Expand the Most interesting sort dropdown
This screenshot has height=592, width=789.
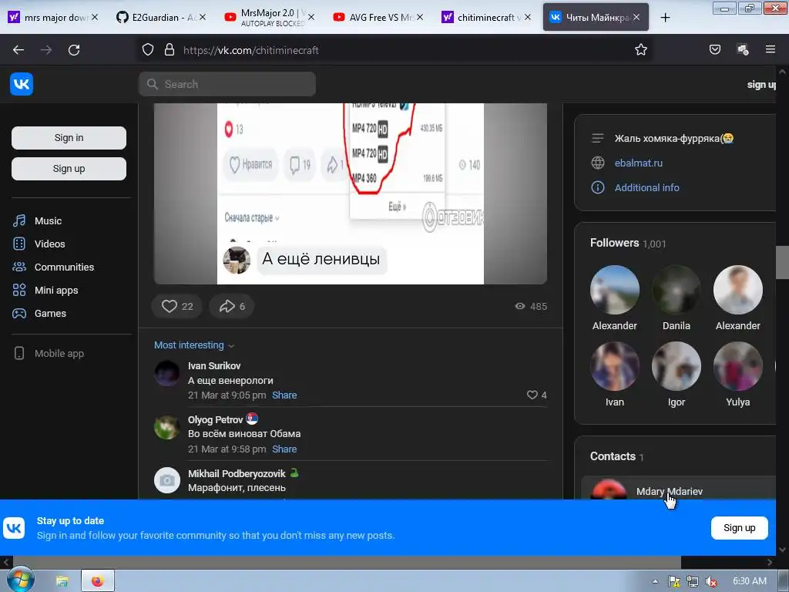click(x=193, y=345)
